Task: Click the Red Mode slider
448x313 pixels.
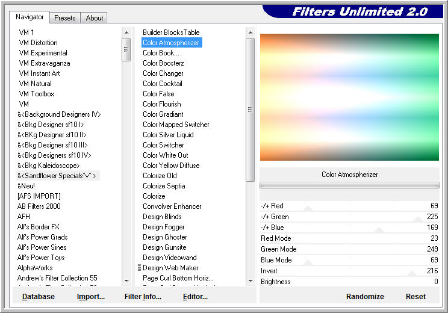Action: 349,238
